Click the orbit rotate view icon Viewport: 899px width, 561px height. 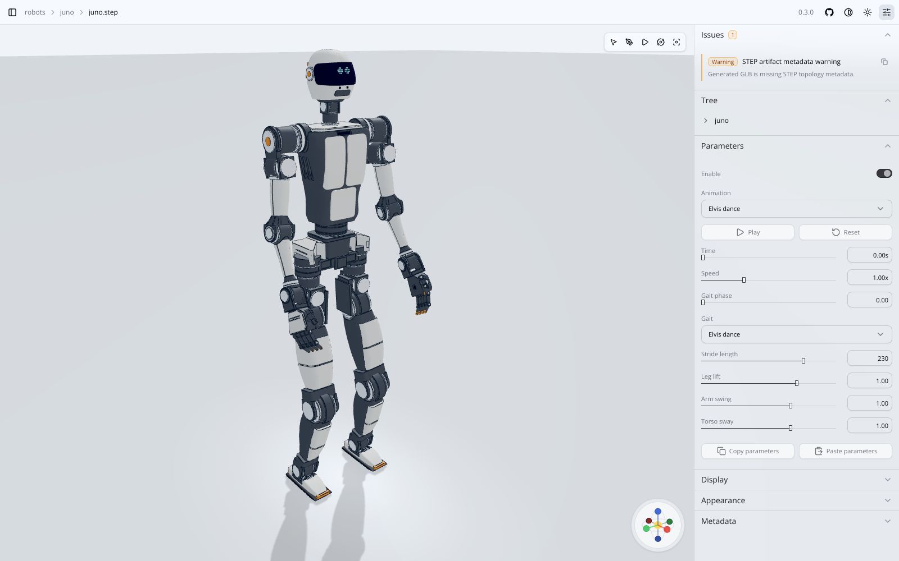coord(661,42)
